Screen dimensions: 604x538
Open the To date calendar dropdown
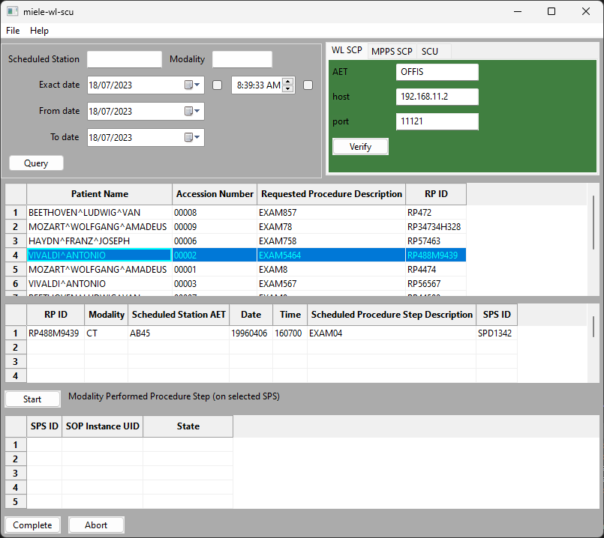(x=197, y=137)
